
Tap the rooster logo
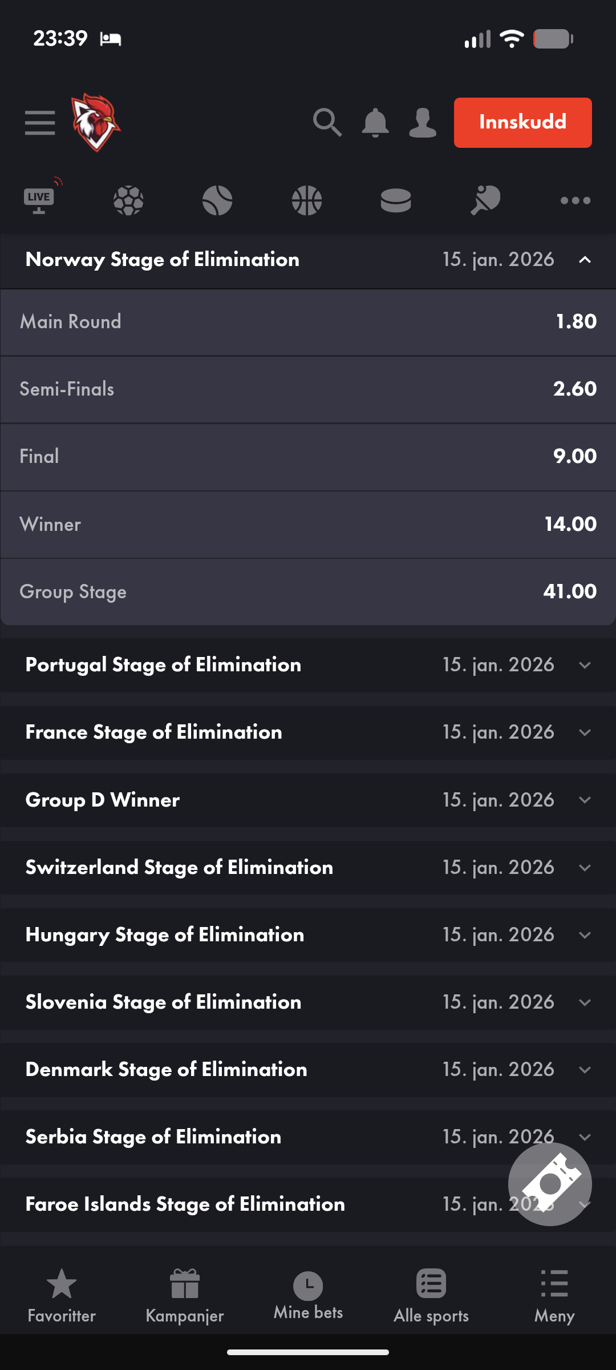(95, 122)
